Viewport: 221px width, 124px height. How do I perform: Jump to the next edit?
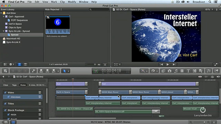click(x=174, y=64)
